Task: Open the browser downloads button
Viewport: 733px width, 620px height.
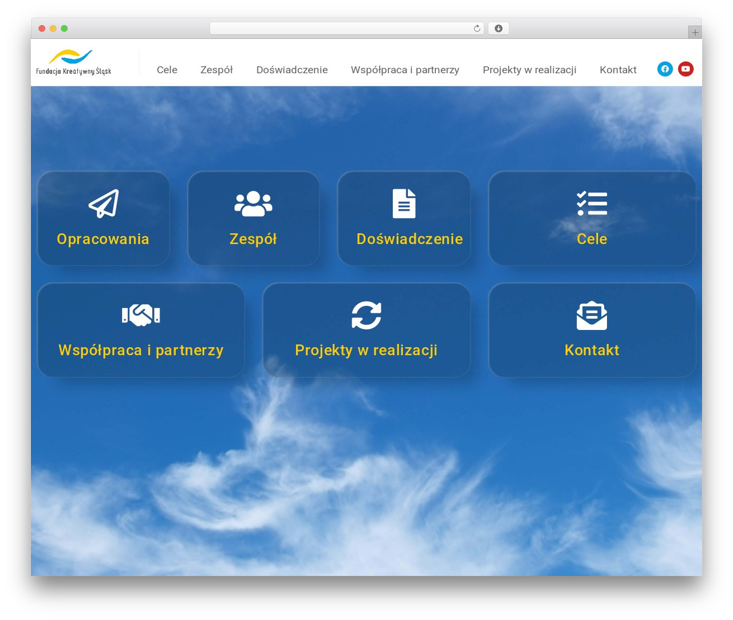Action: 499,29
